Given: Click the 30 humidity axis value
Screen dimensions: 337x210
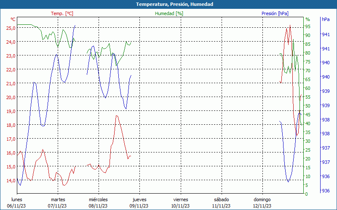Looking at the screenshot, I should [308, 141].
